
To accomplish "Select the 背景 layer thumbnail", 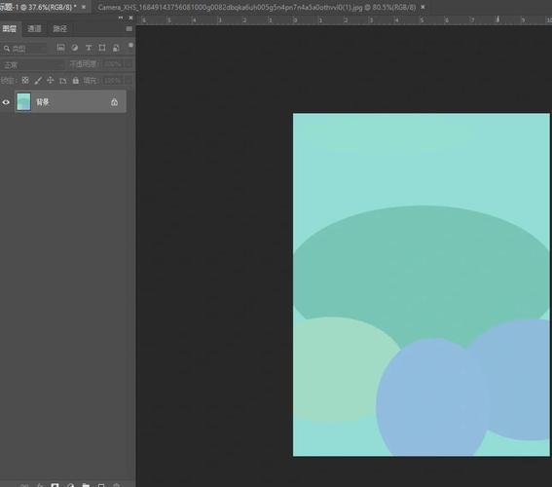I will (23, 102).
